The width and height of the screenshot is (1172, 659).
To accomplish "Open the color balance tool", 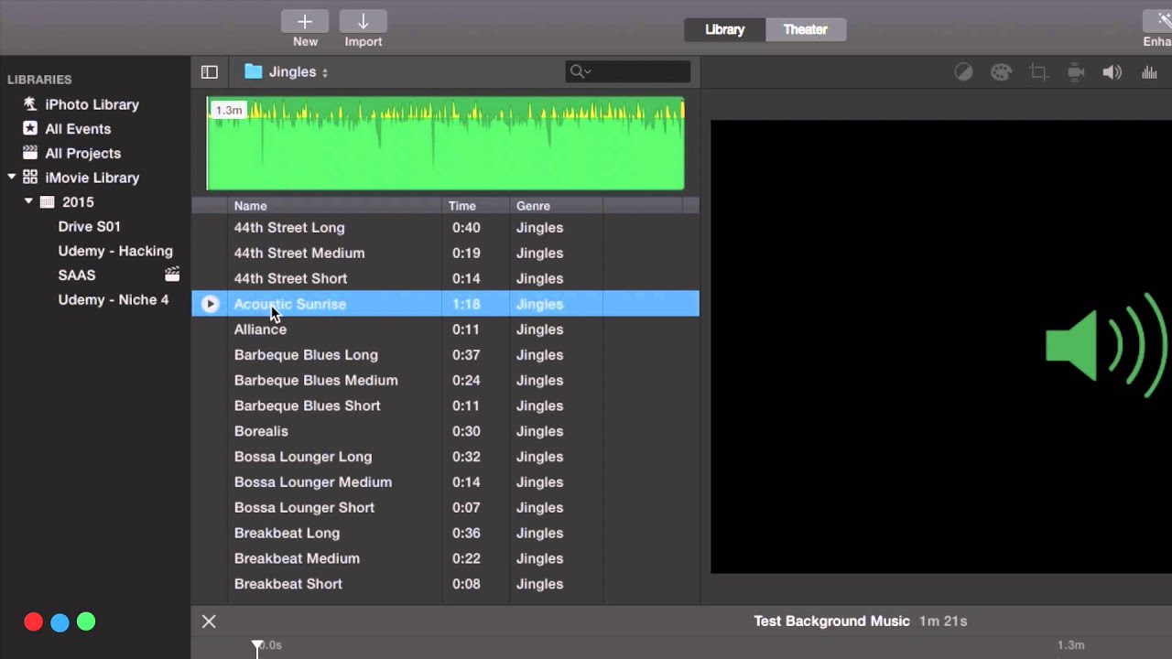I will 963,72.
